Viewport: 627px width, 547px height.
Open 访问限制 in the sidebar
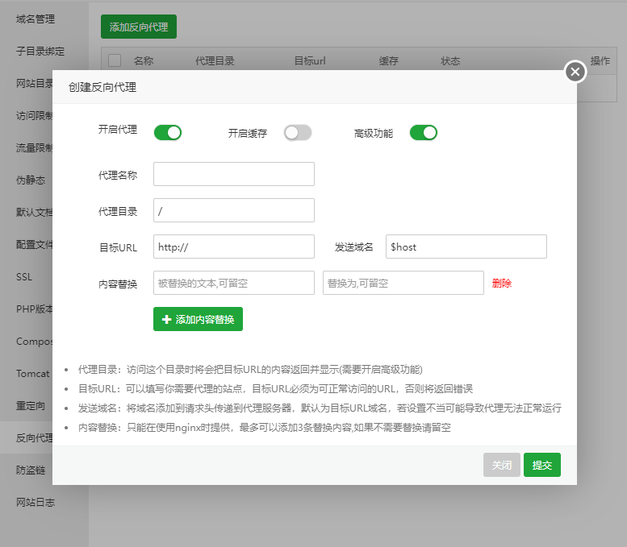tap(35, 116)
